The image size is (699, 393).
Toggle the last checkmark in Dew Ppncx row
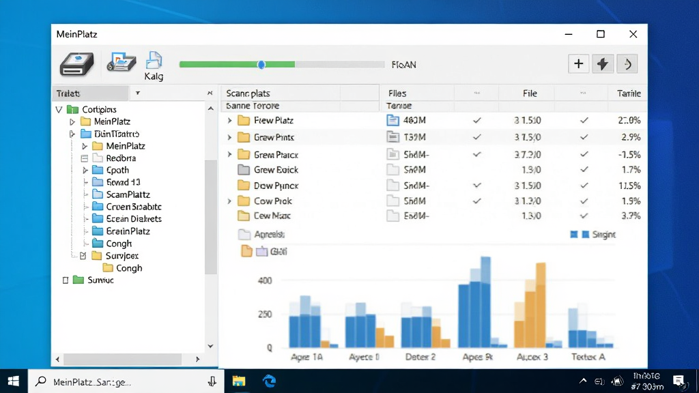[584, 186]
